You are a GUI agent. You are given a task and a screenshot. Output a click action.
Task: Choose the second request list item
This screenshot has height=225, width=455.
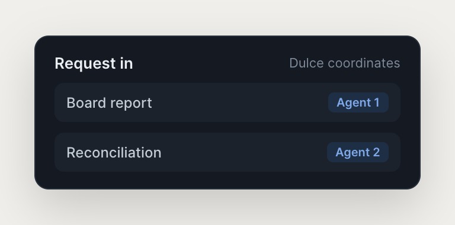pyautogui.click(x=227, y=152)
